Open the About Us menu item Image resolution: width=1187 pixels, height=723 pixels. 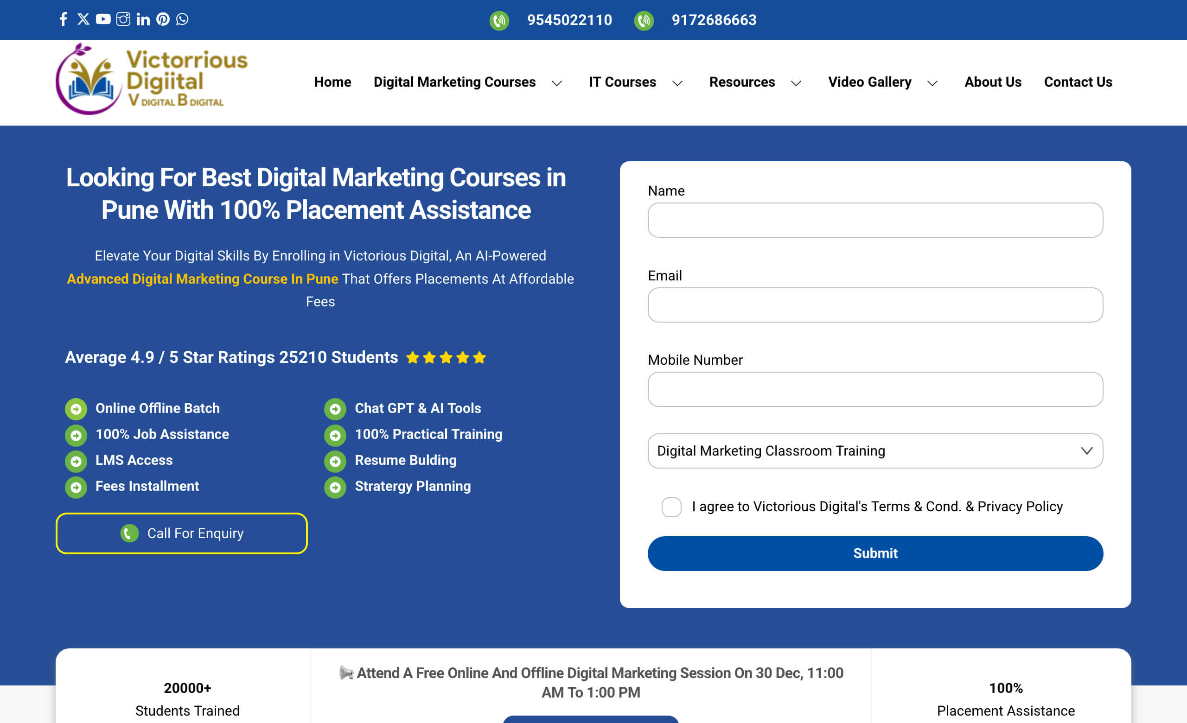click(x=992, y=82)
